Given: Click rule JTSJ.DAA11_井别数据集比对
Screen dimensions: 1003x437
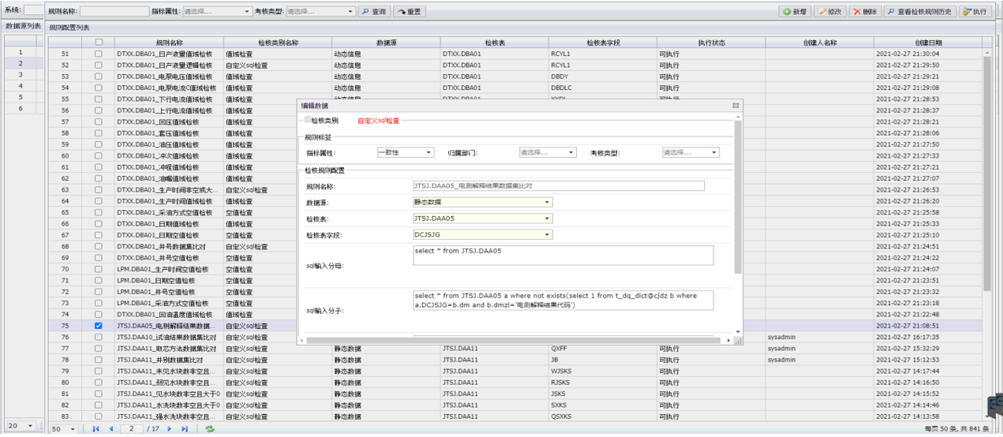Looking at the screenshot, I should pyautogui.click(x=166, y=360).
